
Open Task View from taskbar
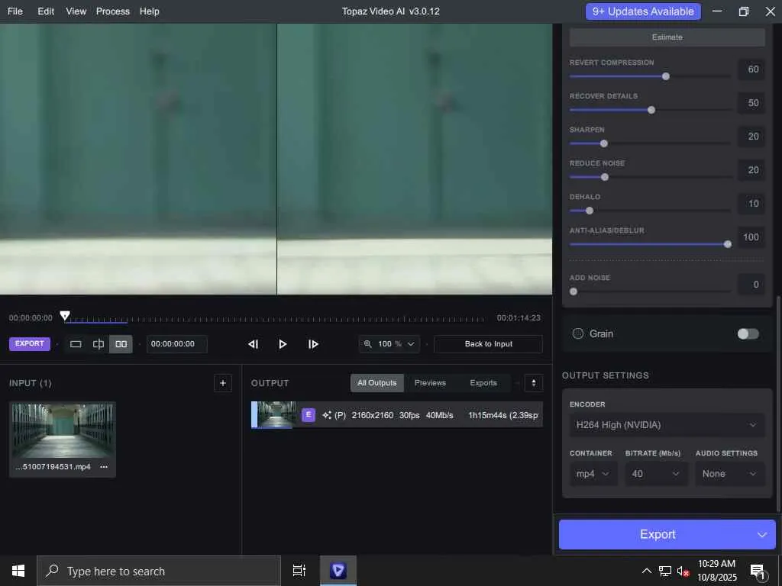tap(299, 571)
